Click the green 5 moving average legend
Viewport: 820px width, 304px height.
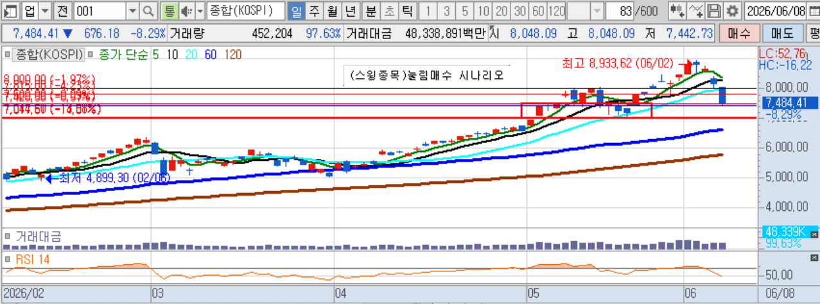pos(155,55)
